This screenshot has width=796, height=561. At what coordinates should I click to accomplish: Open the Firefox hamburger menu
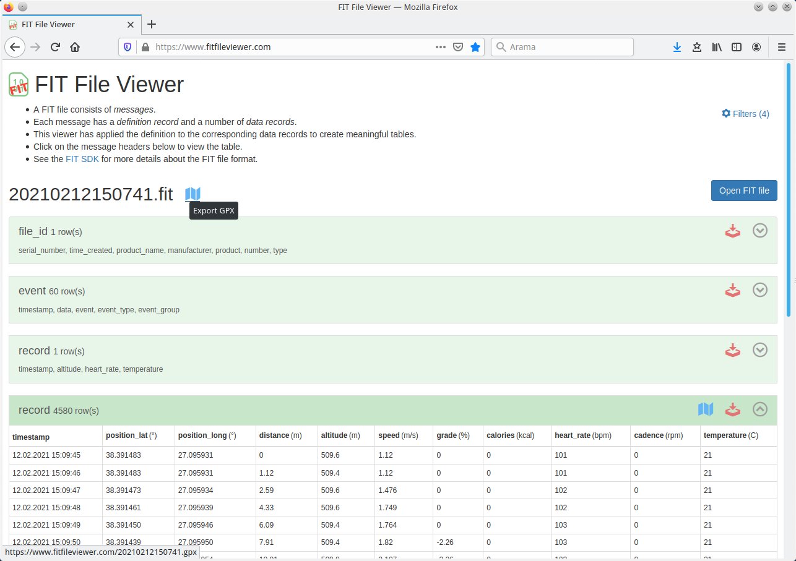pos(781,47)
